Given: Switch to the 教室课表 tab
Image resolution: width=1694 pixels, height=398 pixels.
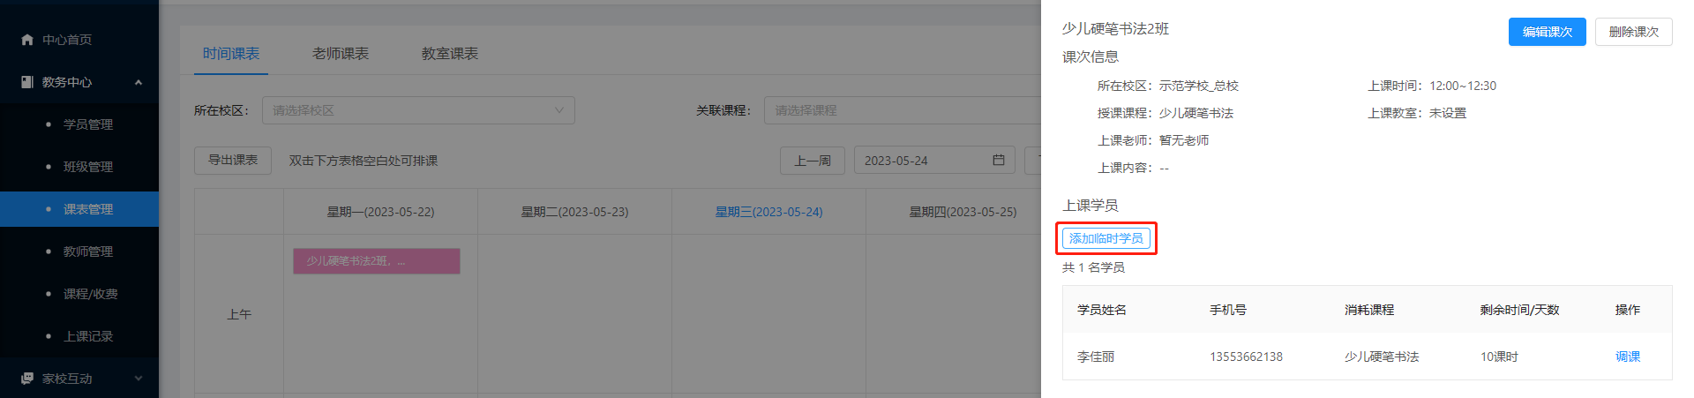Looking at the screenshot, I should [450, 54].
